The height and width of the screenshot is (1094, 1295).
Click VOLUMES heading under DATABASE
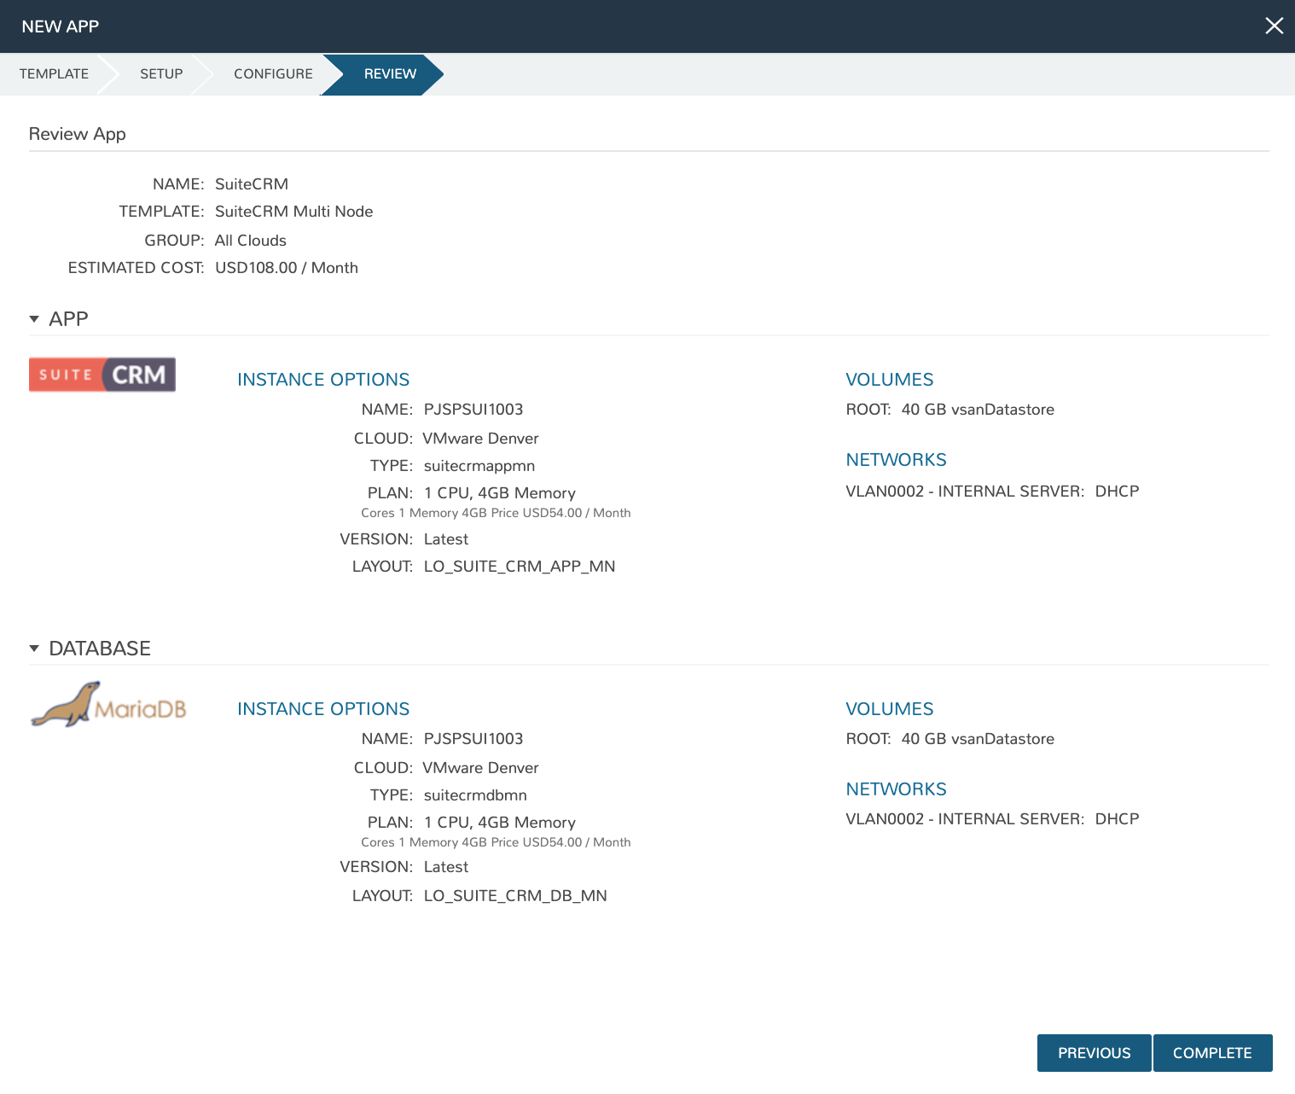[889, 709]
